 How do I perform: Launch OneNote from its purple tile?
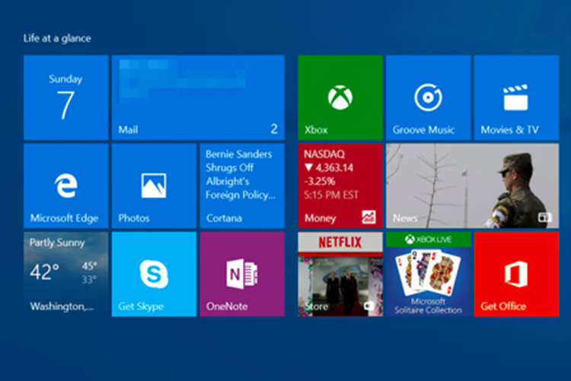pyautogui.click(x=242, y=274)
